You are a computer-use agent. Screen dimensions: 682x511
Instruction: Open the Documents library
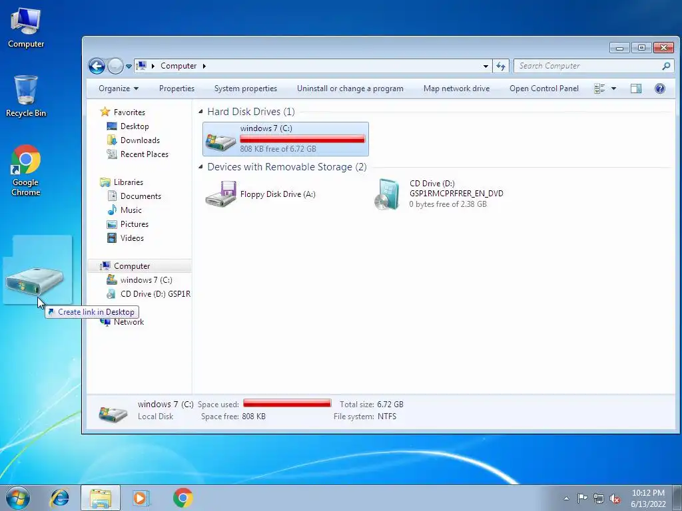135,196
